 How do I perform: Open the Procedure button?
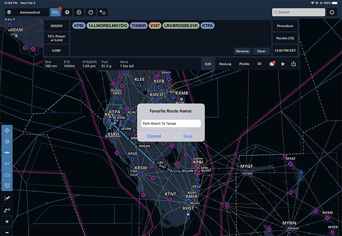coord(285,26)
